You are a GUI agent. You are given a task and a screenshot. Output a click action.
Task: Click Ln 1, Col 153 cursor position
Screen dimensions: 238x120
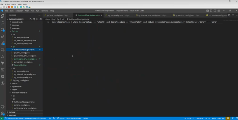pos(190,118)
